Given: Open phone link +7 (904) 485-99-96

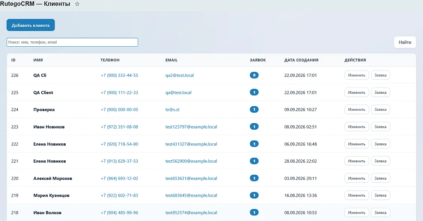Looking at the screenshot, I should 119,213.
